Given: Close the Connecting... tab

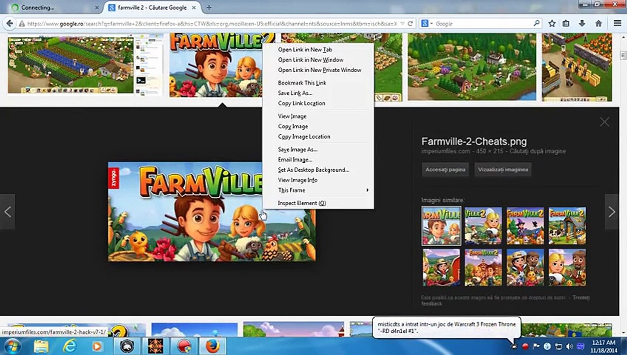Looking at the screenshot, I should coord(97,8).
